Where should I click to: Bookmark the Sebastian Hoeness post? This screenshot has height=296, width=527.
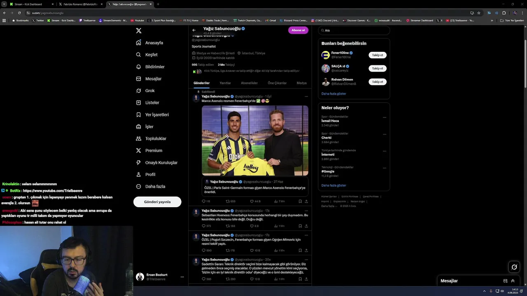300,226
